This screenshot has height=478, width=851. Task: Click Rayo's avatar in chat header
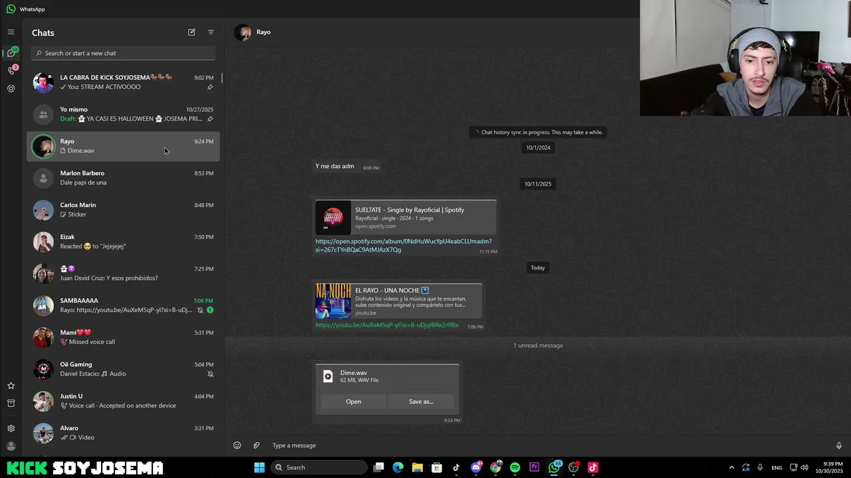click(x=243, y=33)
